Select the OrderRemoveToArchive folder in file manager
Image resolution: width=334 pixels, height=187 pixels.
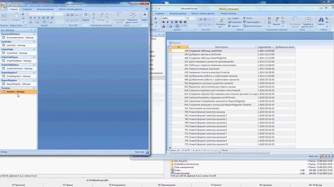(186, 164)
